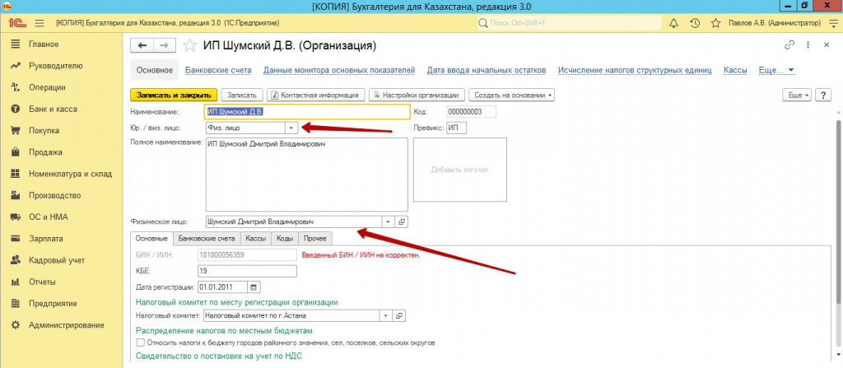Open notifications bell icon
The height and width of the screenshot is (368, 843).
point(673,23)
